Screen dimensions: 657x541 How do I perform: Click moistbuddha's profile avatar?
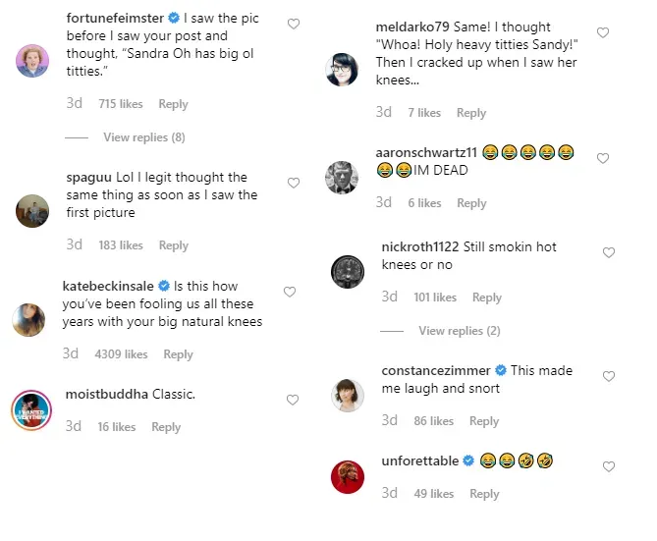32,408
